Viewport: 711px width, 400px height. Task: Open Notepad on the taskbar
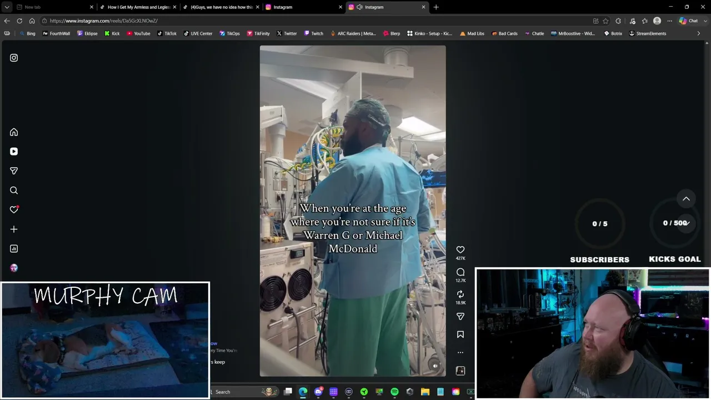pyautogui.click(x=440, y=392)
